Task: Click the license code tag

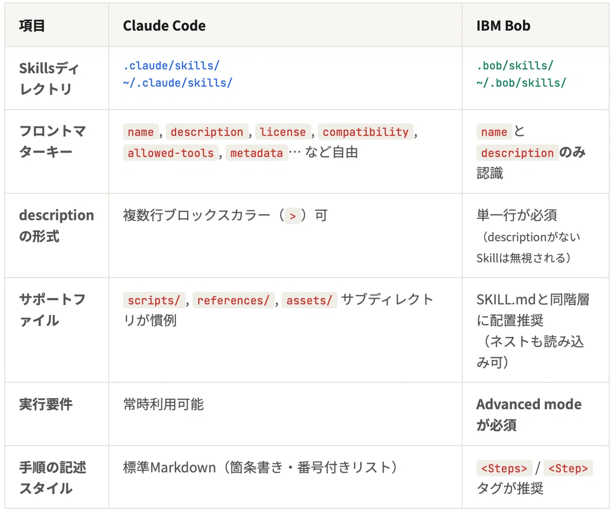Action: 282,132
